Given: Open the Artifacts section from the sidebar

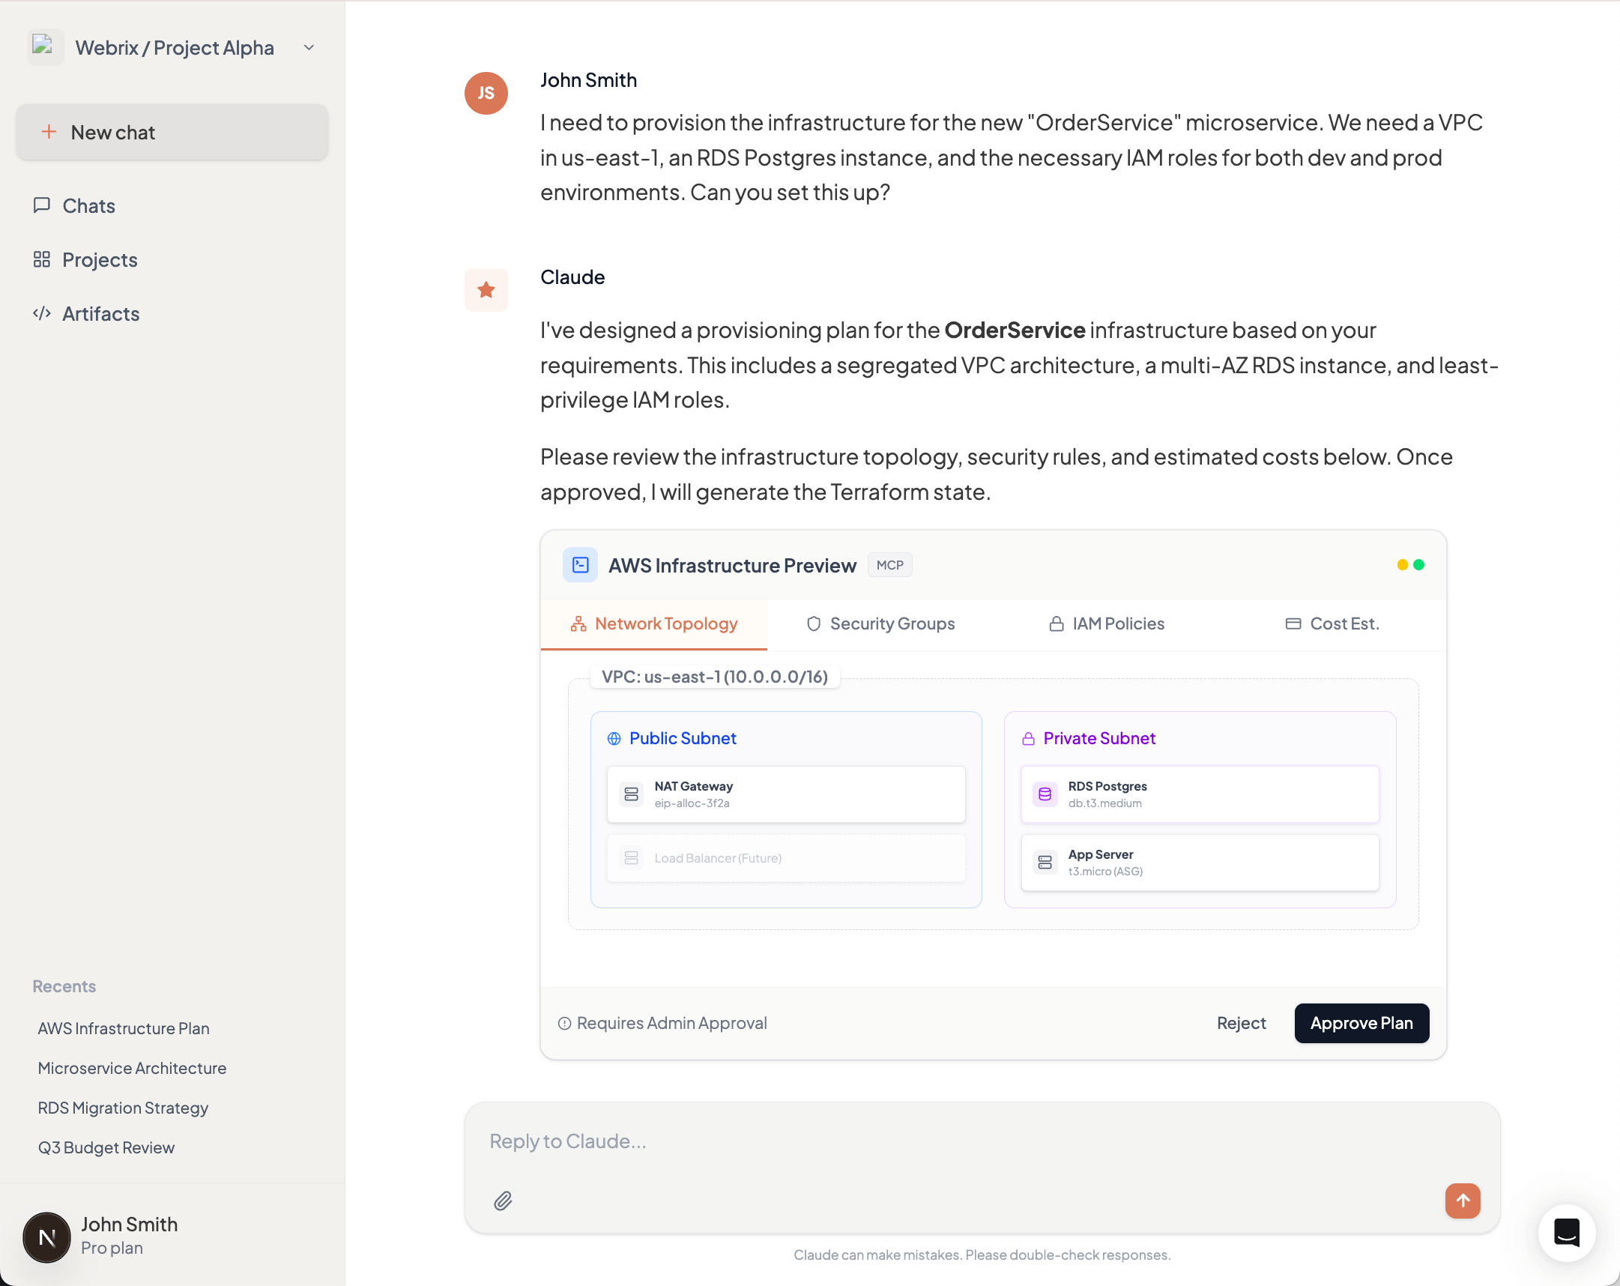Looking at the screenshot, I should click(100, 313).
